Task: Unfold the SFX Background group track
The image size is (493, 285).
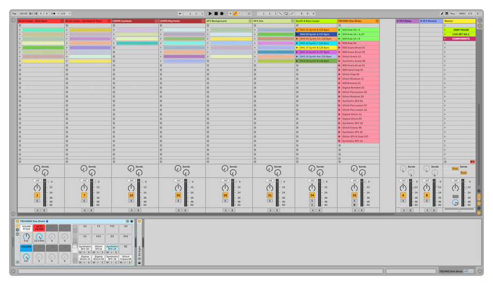Action: click(250, 21)
